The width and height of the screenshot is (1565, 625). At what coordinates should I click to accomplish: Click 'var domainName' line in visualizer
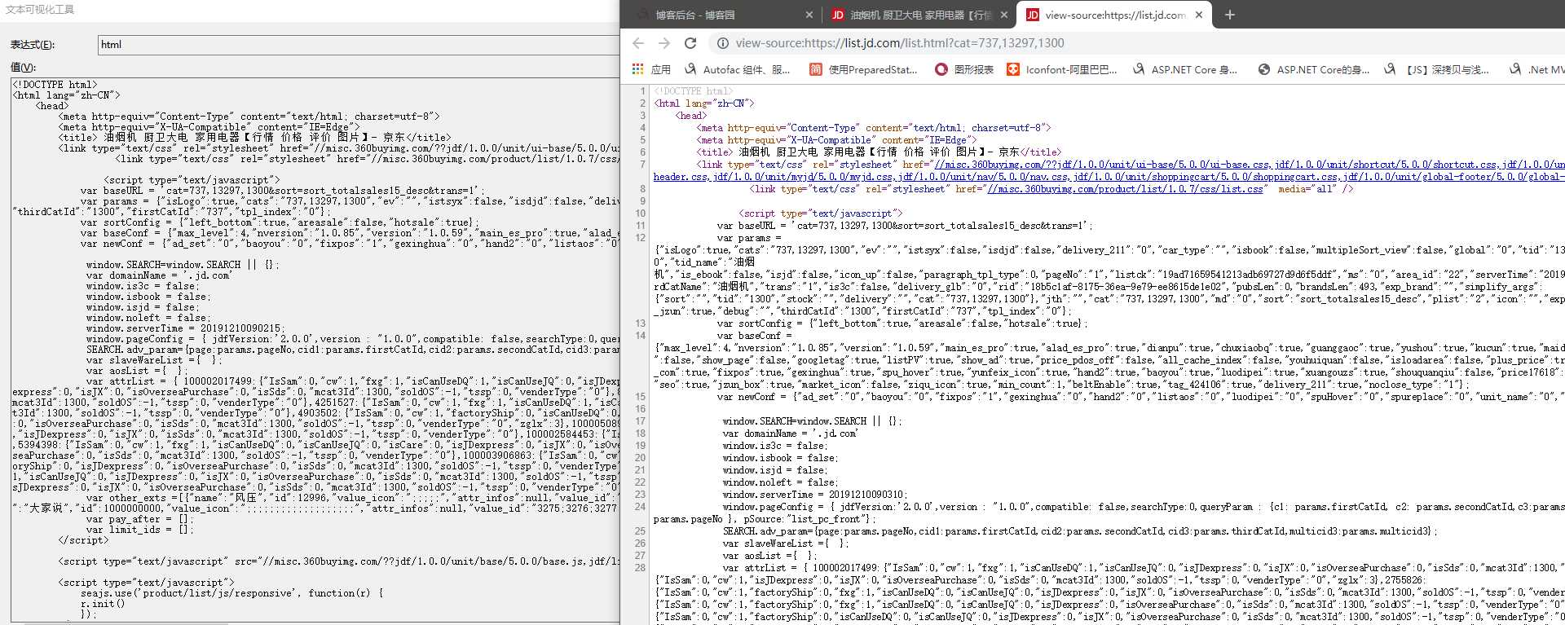coord(159,275)
